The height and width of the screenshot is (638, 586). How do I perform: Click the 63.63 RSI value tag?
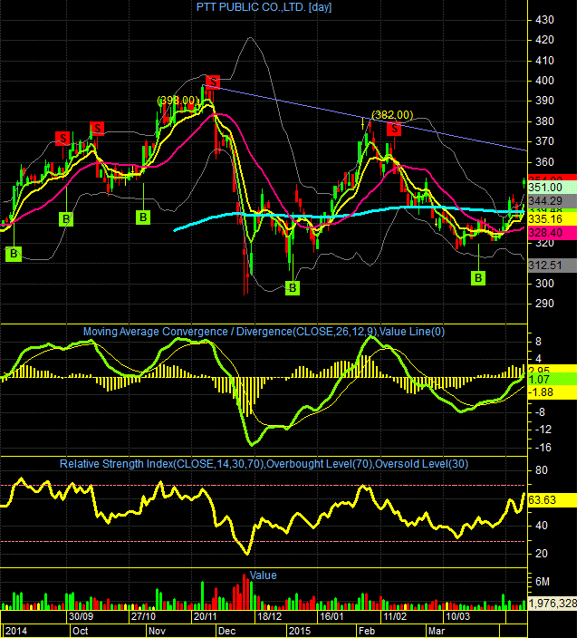pyautogui.click(x=552, y=500)
